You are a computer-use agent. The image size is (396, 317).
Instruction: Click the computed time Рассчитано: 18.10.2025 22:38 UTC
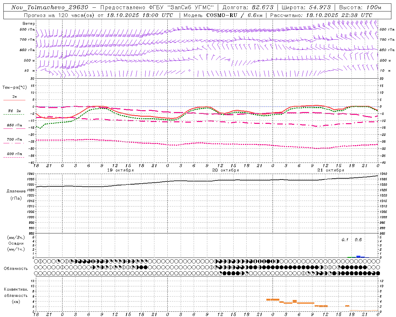pos(321,15)
